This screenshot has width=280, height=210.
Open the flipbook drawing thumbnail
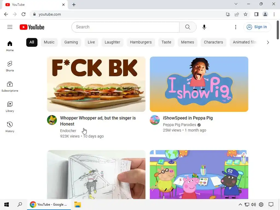[x=96, y=174]
